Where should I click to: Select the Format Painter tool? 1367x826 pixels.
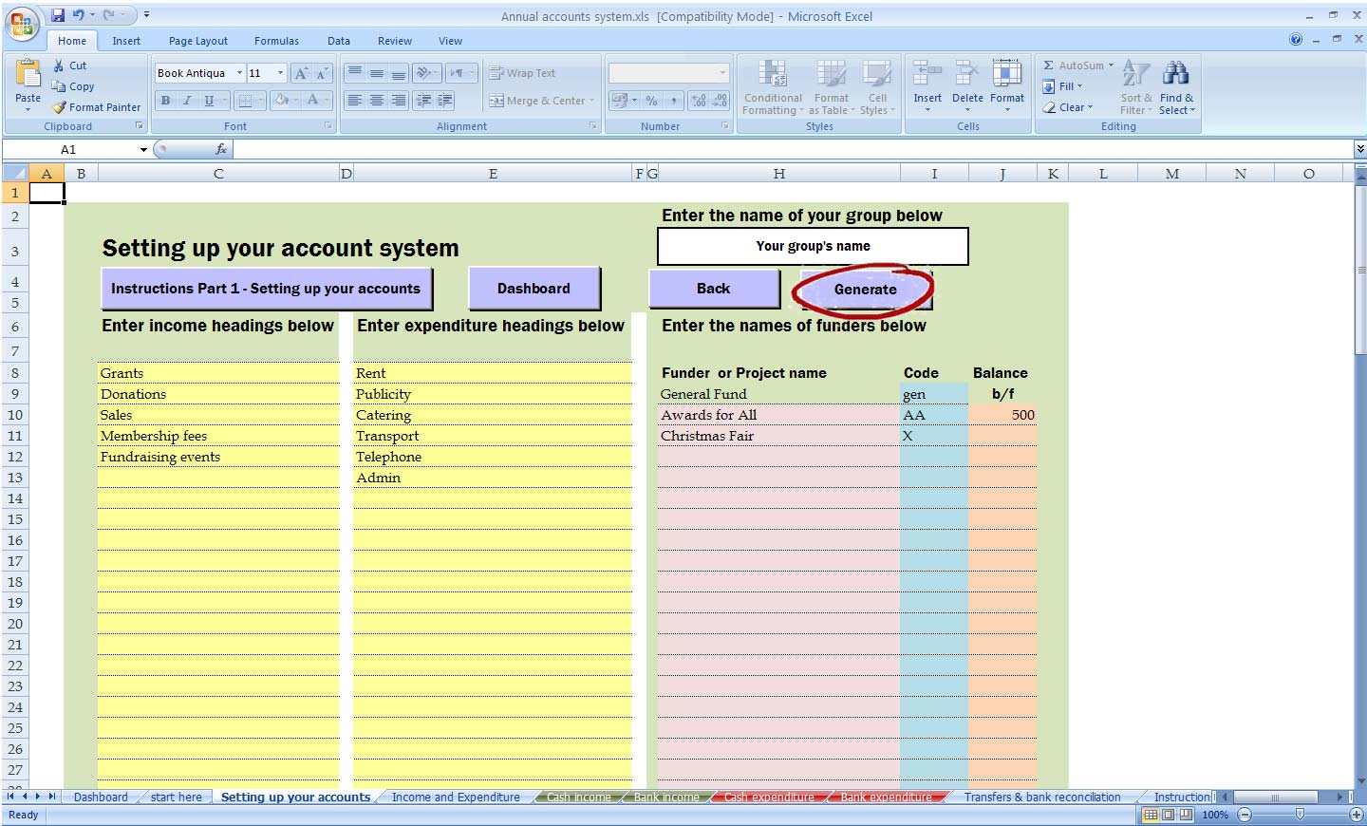point(97,107)
